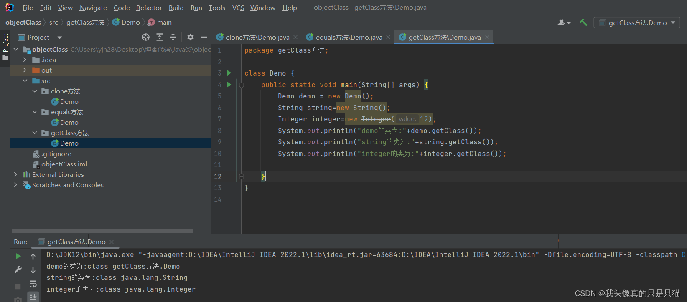Click the classpath link in console output

click(x=684, y=254)
